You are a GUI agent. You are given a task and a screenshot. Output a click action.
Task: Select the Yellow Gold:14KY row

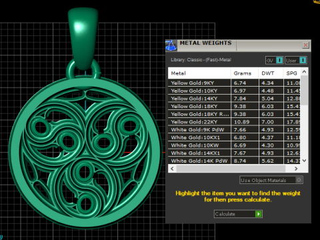click(234, 99)
